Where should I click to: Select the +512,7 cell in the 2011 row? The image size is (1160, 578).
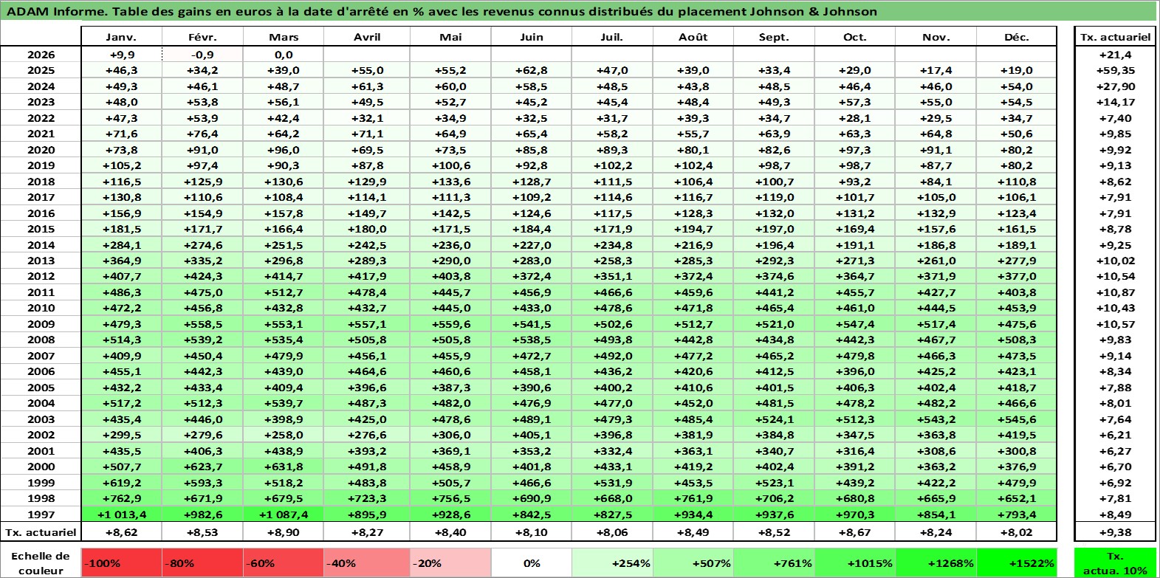point(284,292)
